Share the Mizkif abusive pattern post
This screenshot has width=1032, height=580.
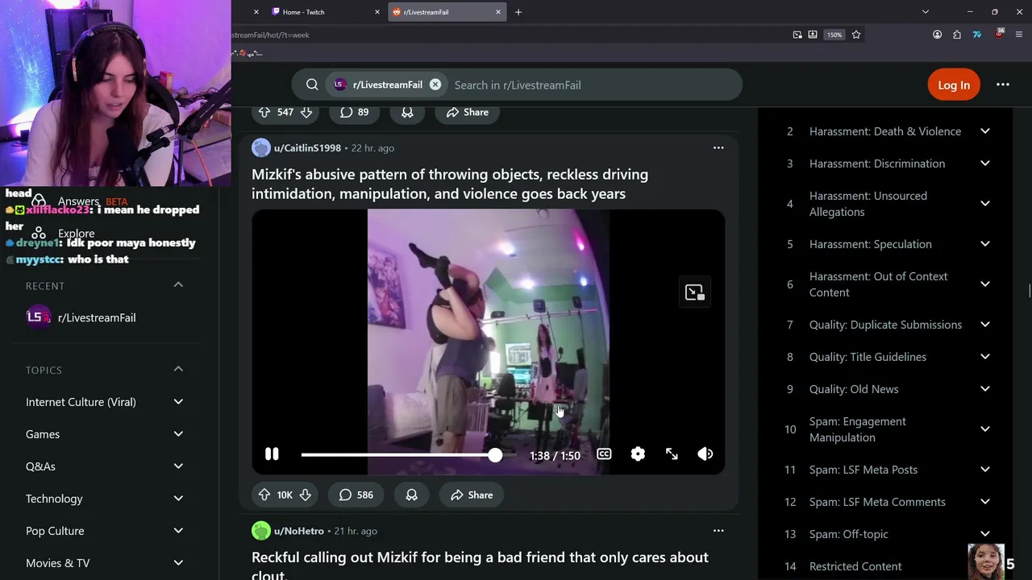tap(472, 495)
